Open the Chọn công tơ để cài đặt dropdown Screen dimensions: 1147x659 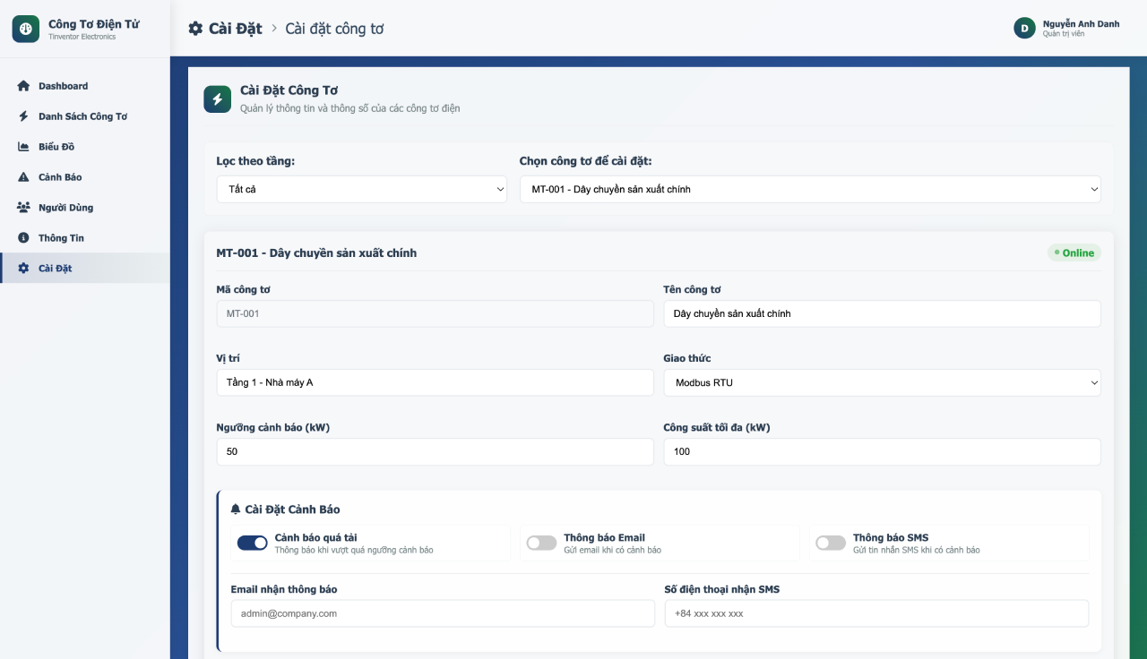810,189
